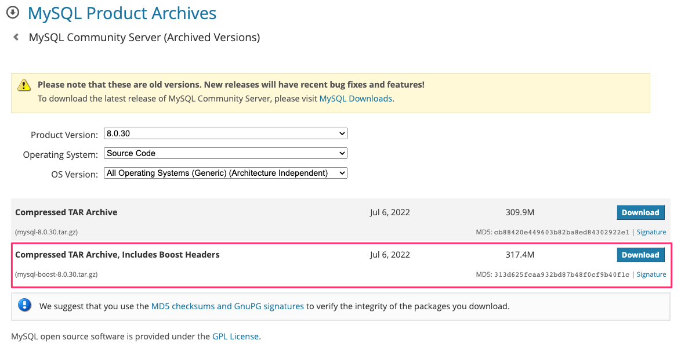The height and width of the screenshot is (351, 681).
Task: Click the OS Version label
Action: 75,175
